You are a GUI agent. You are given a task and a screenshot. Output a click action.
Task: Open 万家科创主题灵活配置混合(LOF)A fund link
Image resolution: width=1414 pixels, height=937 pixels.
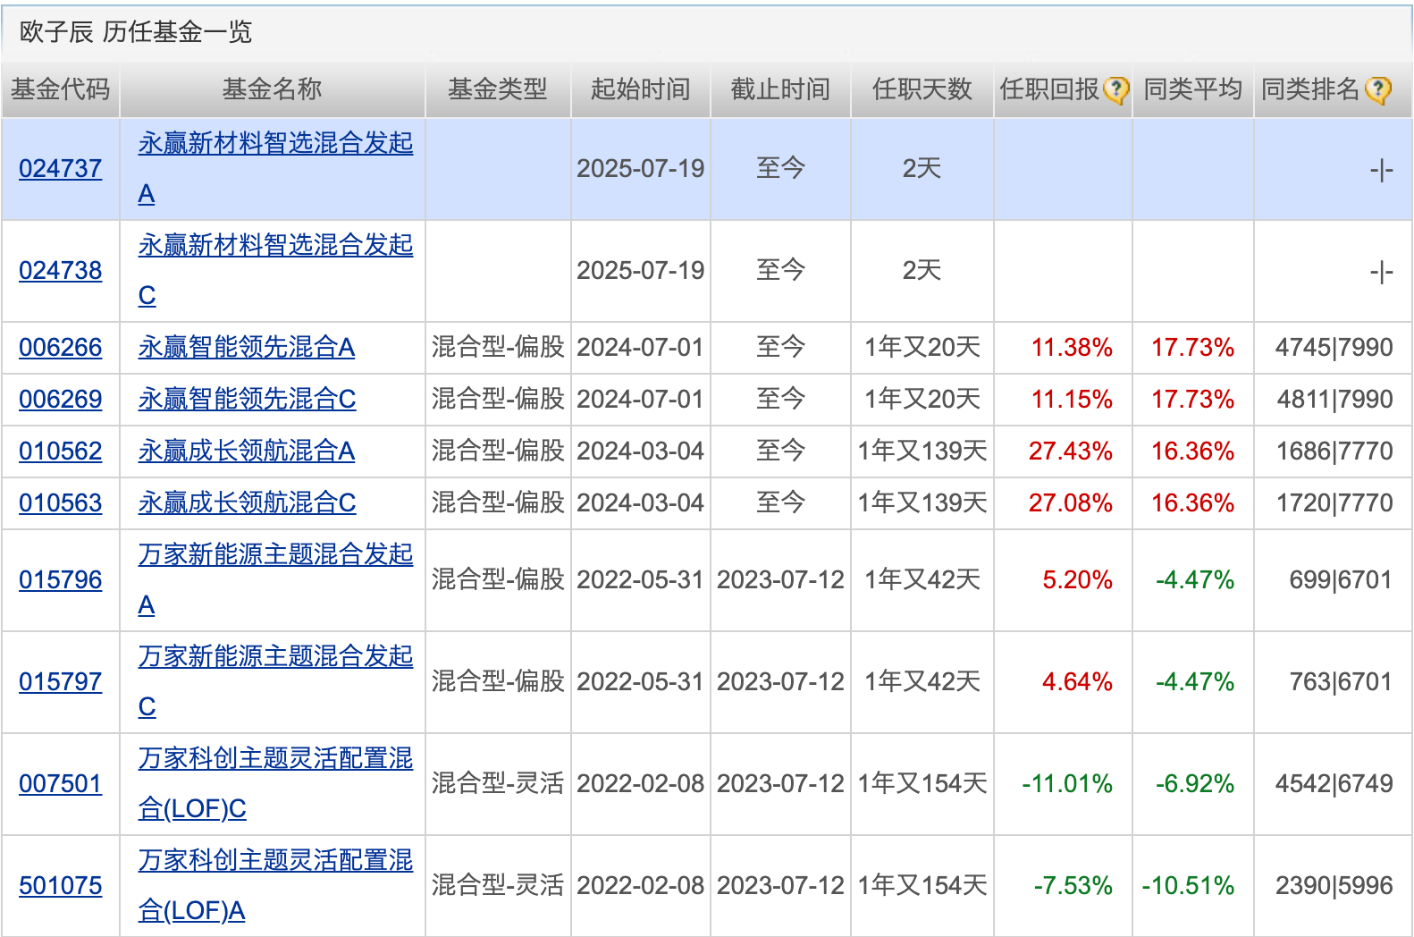(275, 885)
